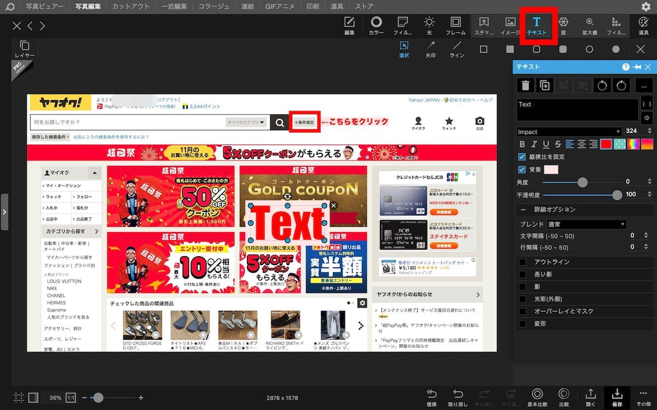Enable 光彩(外側) outer glow option

522,299
